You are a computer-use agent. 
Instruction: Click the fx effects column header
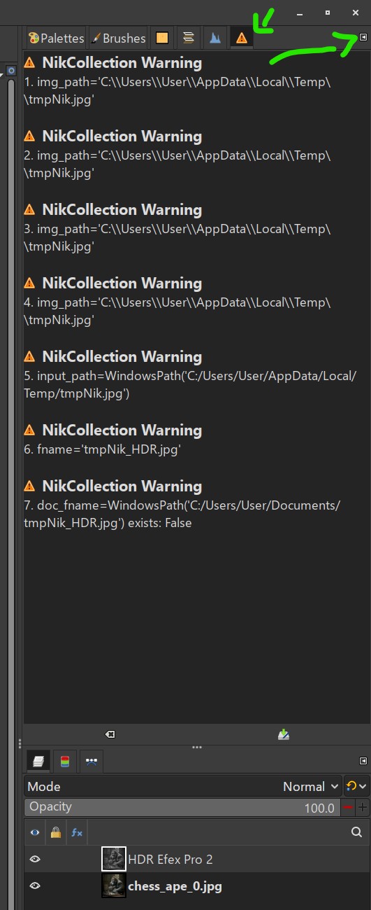77,832
